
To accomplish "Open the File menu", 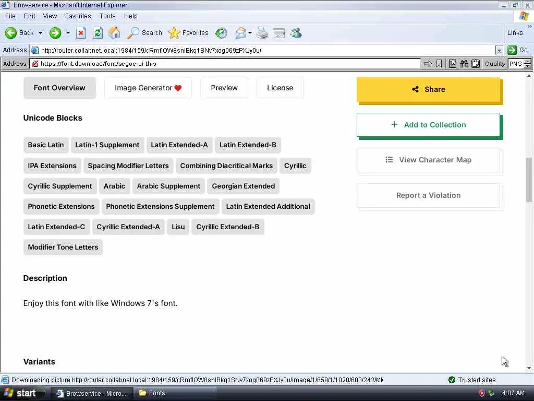I will (x=10, y=16).
